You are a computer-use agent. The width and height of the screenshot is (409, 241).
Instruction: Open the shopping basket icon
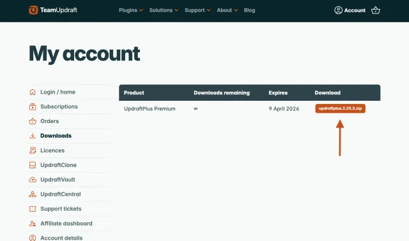click(x=375, y=10)
